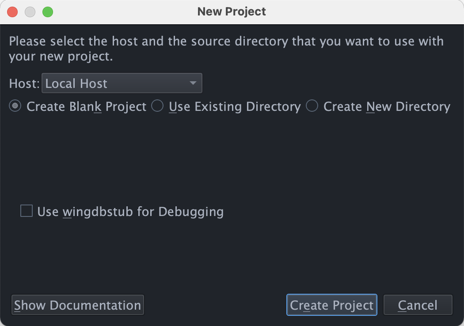This screenshot has width=464, height=326.
Task: Click the Host dropdown arrow
Action: pyautogui.click(x=193, y=83)
